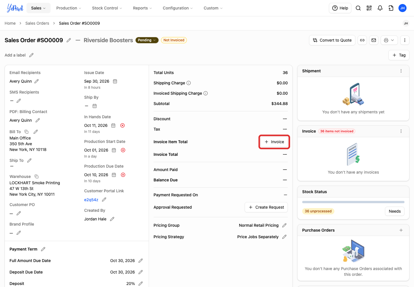Open the order's three-dot more options menu
Viewport: 414px width, 287px height.
click(x=405, y=40)
